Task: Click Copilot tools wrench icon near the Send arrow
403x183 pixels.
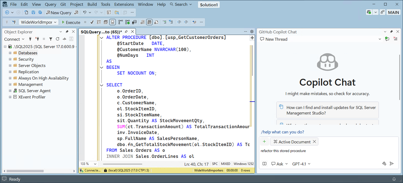Action: pyautogui.click(x=384, y=164)
